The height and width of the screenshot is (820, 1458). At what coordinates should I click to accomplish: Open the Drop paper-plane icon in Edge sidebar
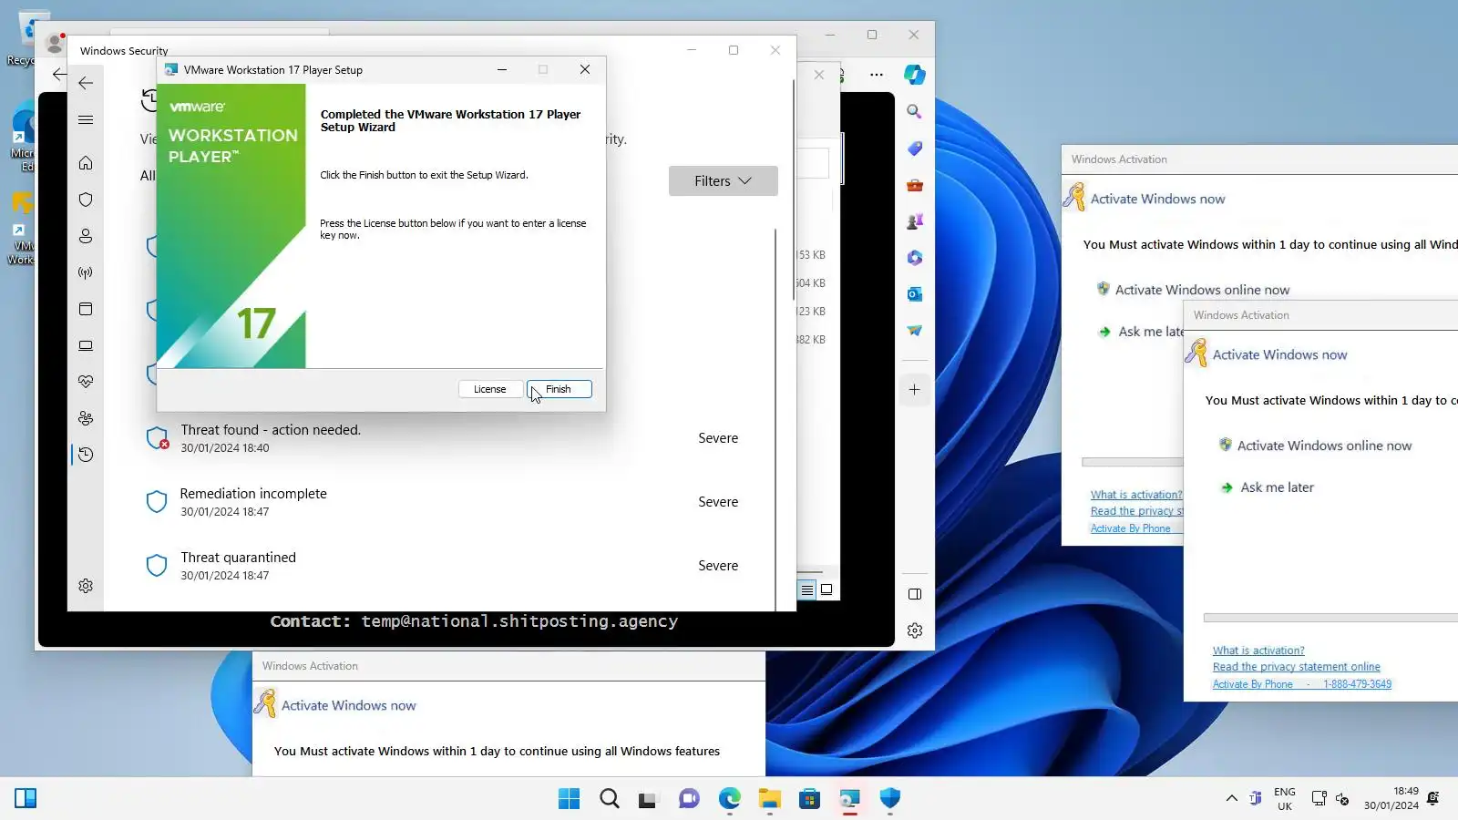[x=915, y=331]
